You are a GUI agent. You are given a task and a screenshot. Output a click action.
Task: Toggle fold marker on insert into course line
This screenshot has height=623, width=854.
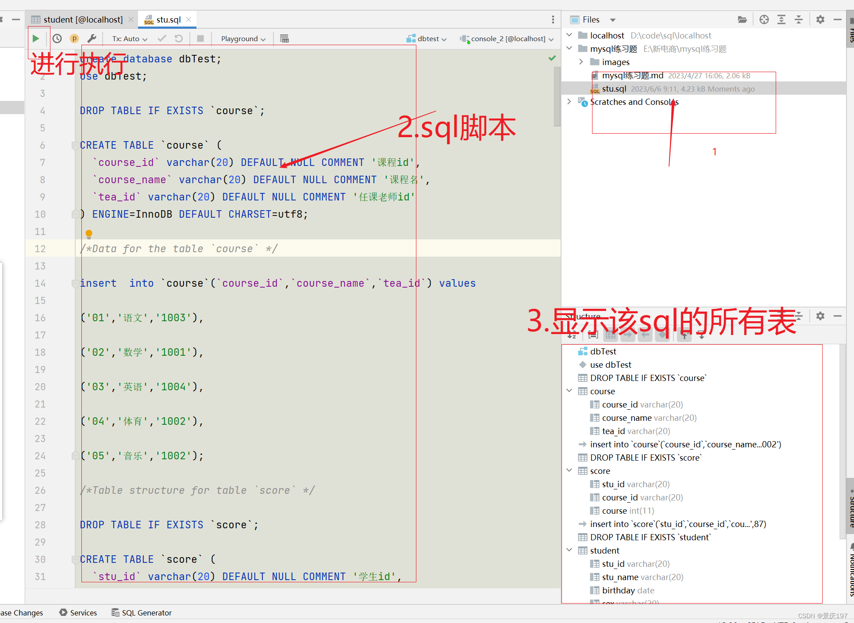click(75, 283)
